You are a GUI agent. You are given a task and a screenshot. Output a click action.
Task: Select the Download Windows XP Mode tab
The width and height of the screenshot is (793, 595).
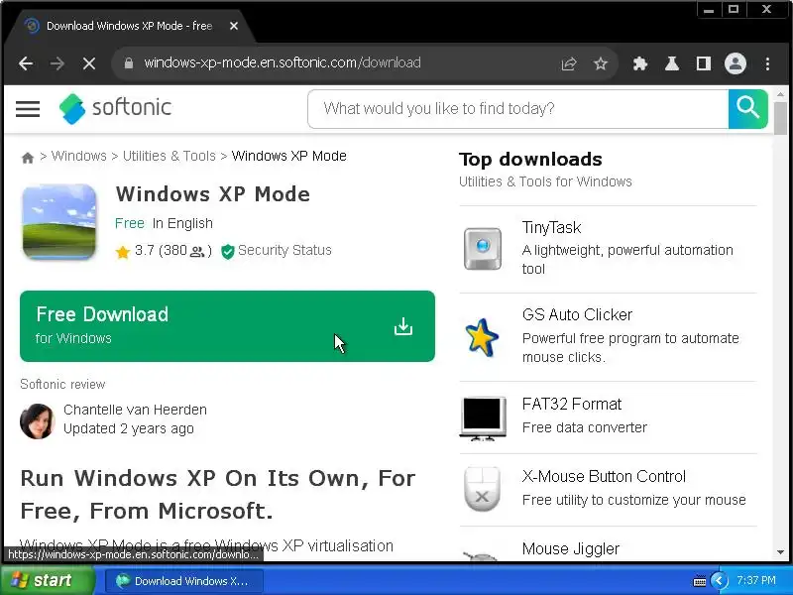(x=129, y=26)
